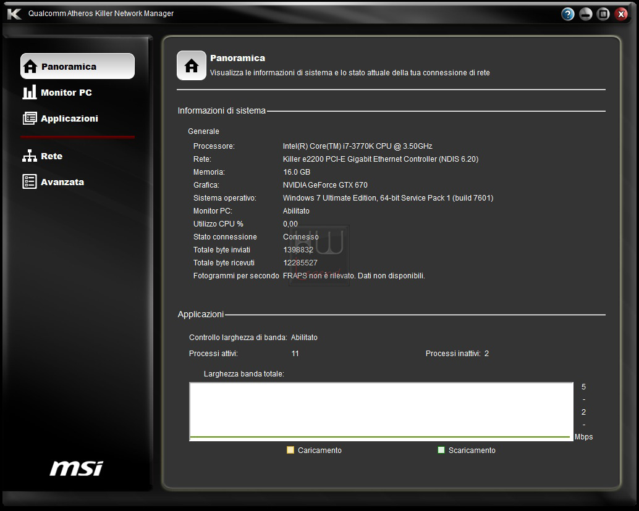Click the yellow Caricamento legend swatch
639x511 pixels.
point(290,450)
